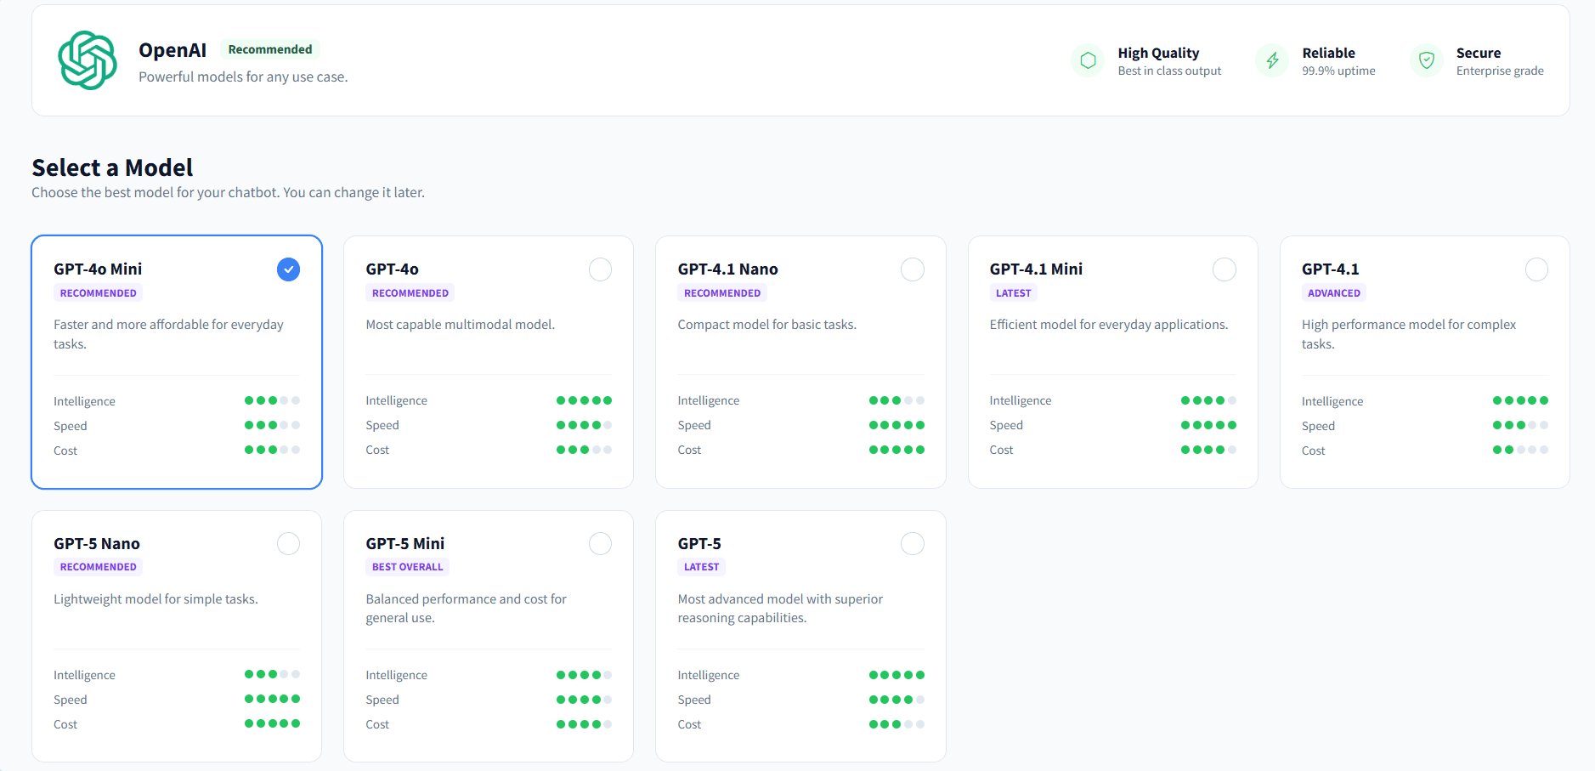Select the GPT-5 Mini radio button

601,544
